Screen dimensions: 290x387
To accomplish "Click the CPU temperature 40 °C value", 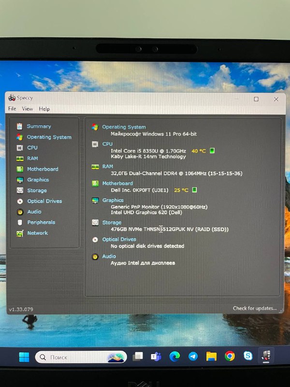I will (x=199, y=151).
